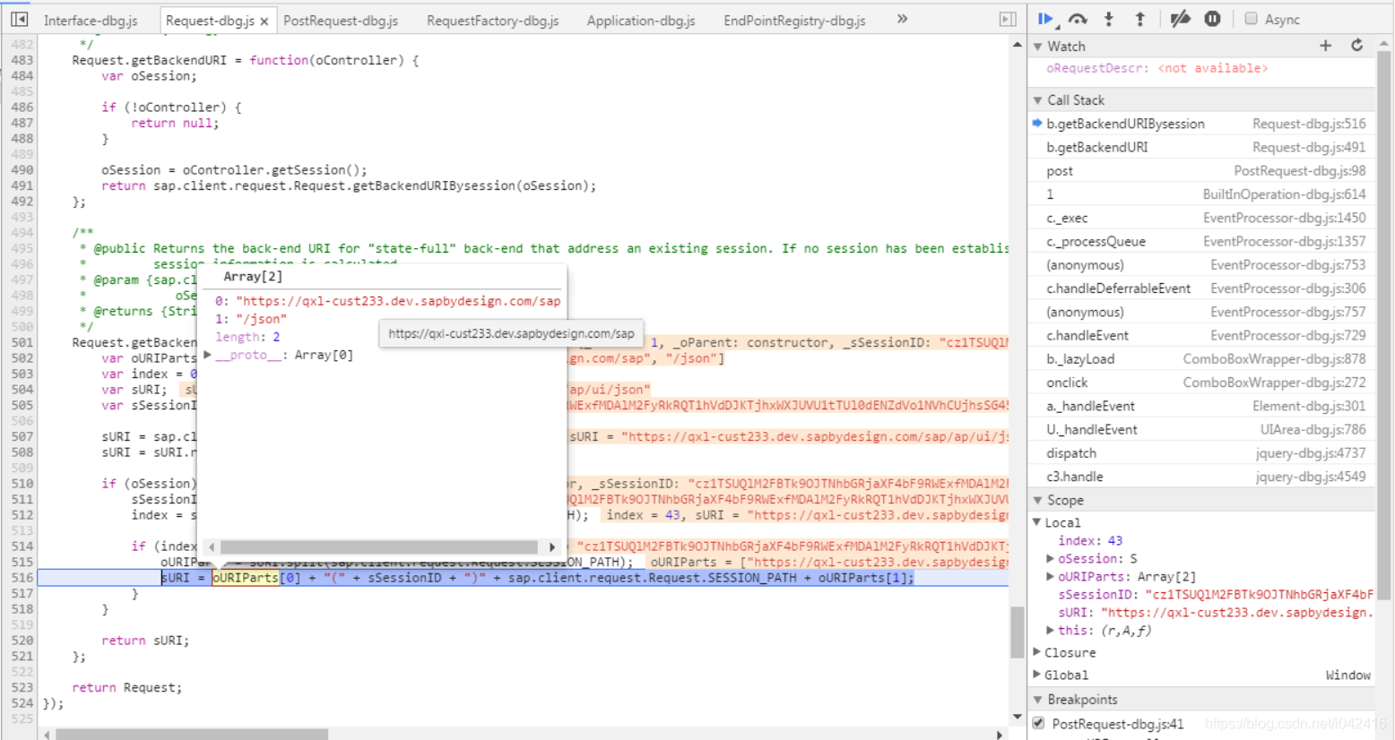Viewport: 1395px width, 740px height.
Task: Click the scroll-up arrow of the editor
Action: coord(1017,44)
